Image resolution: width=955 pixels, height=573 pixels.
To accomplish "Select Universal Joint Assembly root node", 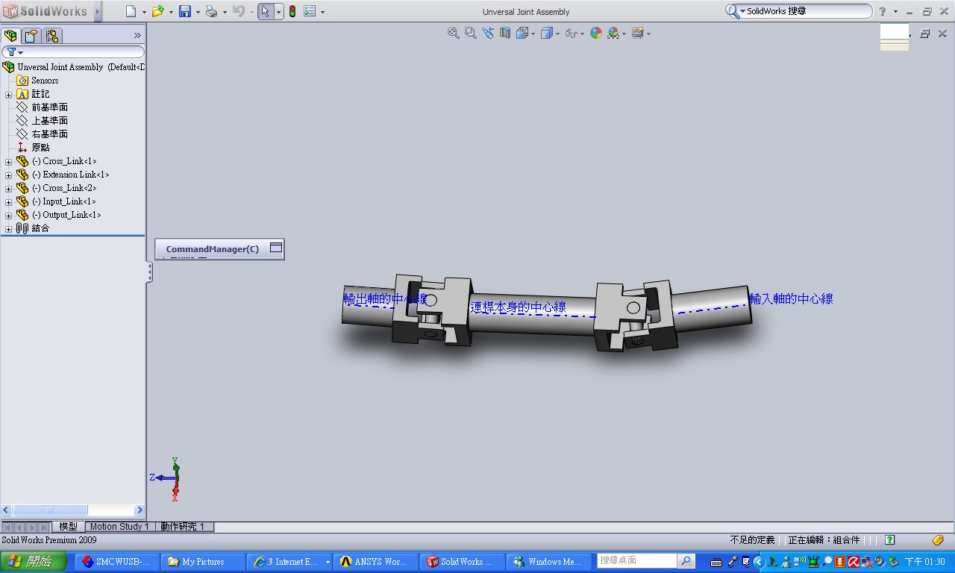I will (x=74, y=67).
